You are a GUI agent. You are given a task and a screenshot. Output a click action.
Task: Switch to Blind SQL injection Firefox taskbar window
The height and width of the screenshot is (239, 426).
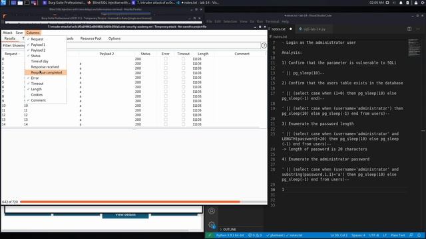click(x=108, y=3)
